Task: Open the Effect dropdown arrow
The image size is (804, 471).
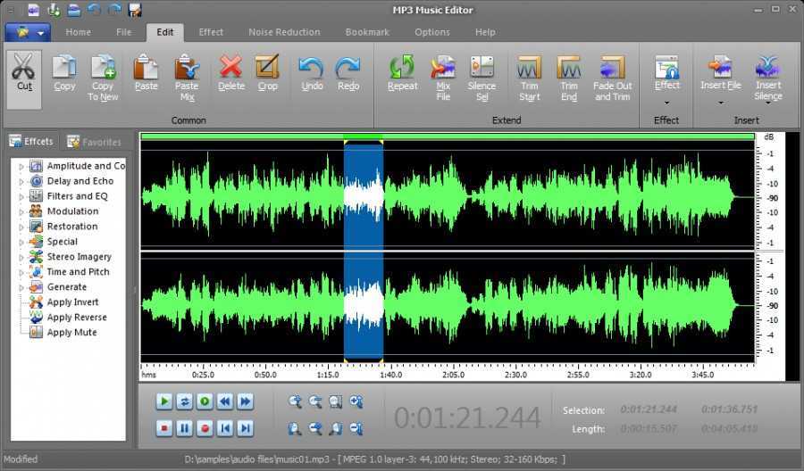Action: (666, 103)
